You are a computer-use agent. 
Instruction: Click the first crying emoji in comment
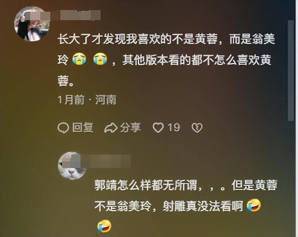pos(79,59)
